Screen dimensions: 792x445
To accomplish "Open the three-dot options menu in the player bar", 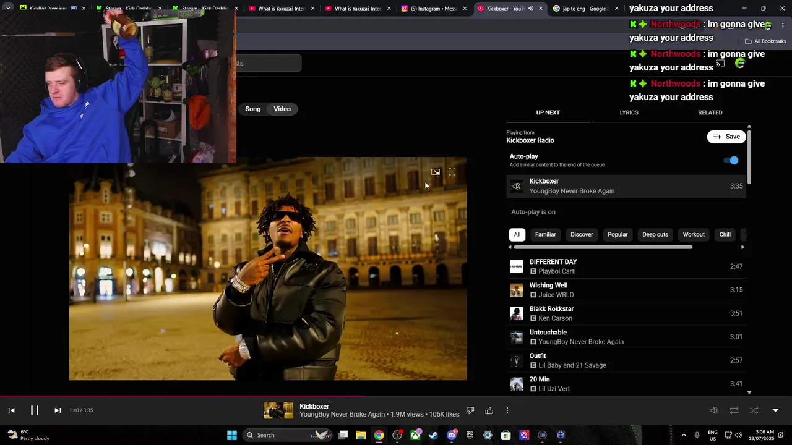I will [x=507, y=410].
